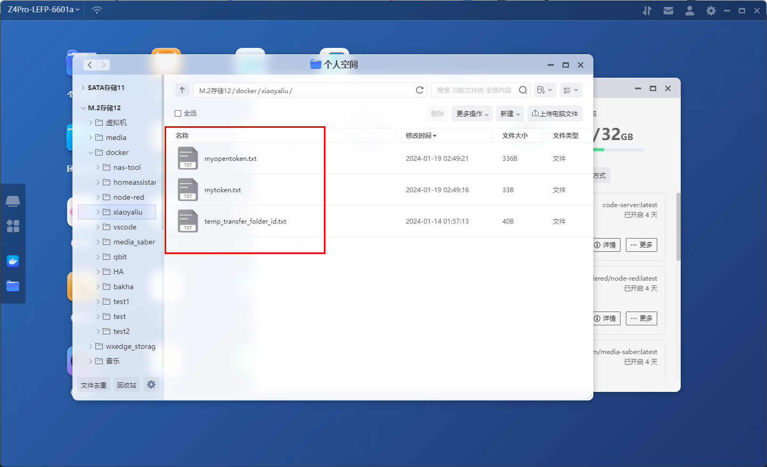767x467 pixels.
Task: Click the transfer arrows icon in top bar
Action: (x=647, y=11)
